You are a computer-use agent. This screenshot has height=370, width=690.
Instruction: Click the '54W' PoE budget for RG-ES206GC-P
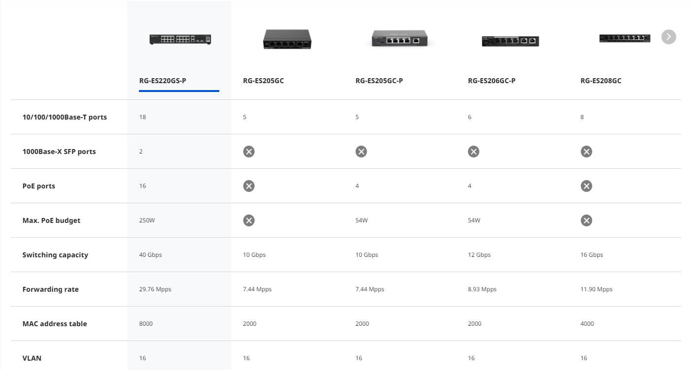pos(474,220)
